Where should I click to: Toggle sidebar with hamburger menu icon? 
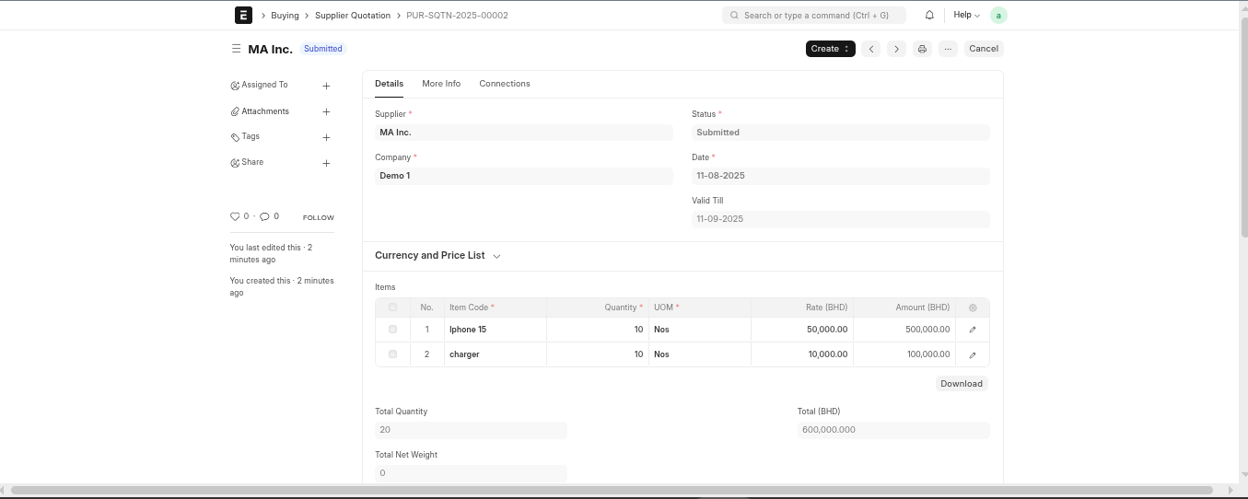click(x=236, y=49)
